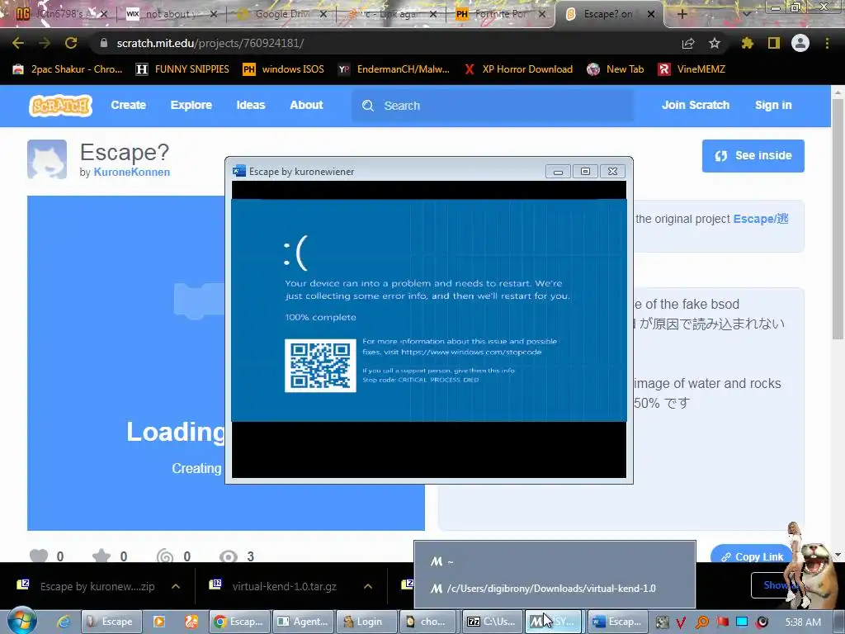Open the KuroneKonnen author link

pyautogui.click(x=131, y=172)
